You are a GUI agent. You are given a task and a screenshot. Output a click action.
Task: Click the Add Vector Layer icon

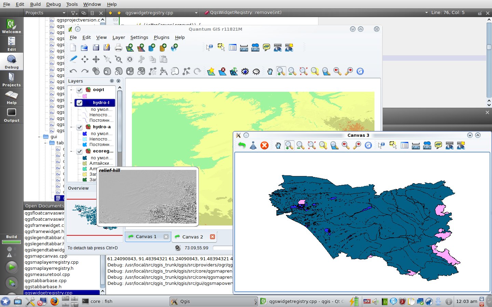(x=130, y=47)
